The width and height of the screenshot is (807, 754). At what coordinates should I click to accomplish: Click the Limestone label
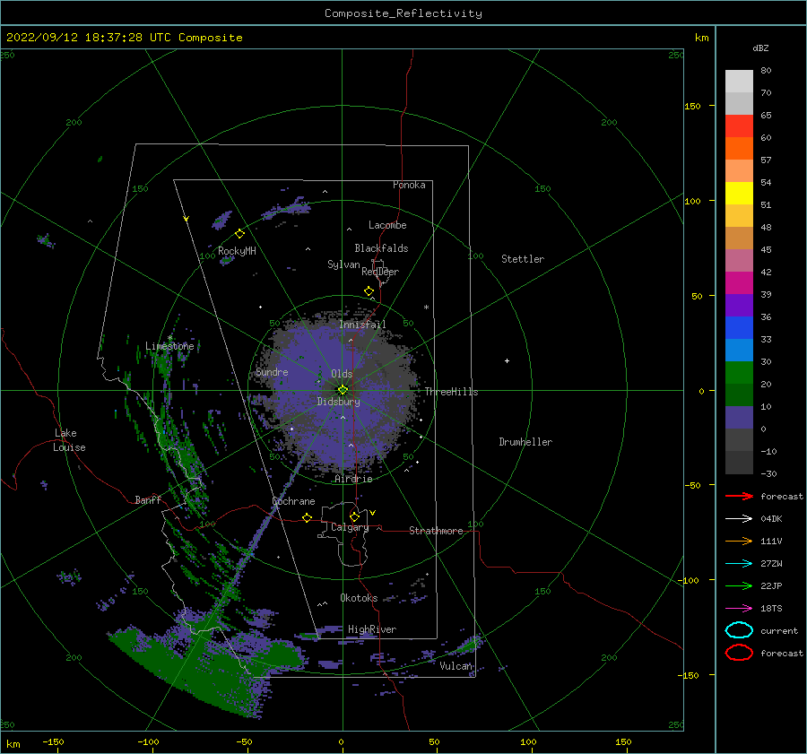pyautogui.click(x=169, y=346)
